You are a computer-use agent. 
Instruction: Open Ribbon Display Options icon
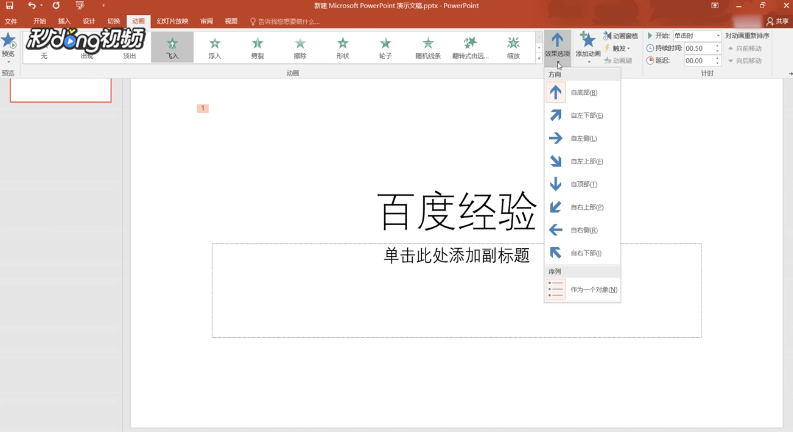[x=715, y=6]
